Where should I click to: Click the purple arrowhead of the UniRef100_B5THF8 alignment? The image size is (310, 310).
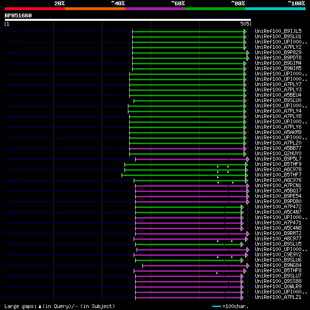click(x=245, y=271)
